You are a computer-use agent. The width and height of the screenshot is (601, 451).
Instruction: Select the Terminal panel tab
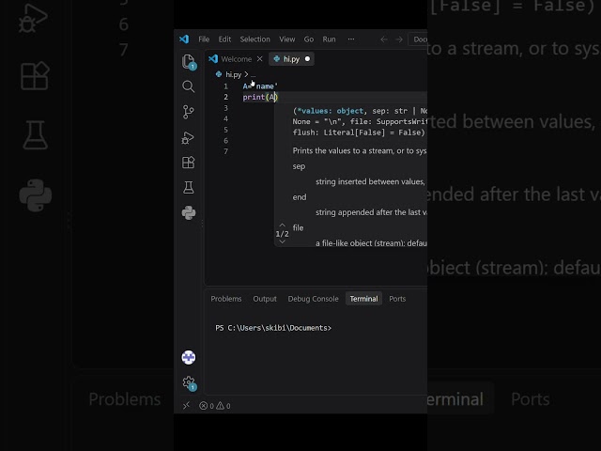pyautogui.click(x=363, y=299)
